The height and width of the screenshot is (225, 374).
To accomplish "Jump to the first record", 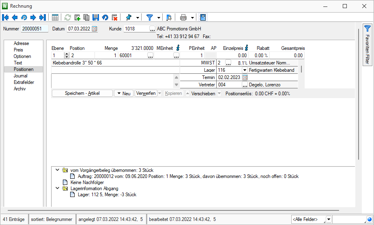I will pyautogui.click(x=5, y=17).
